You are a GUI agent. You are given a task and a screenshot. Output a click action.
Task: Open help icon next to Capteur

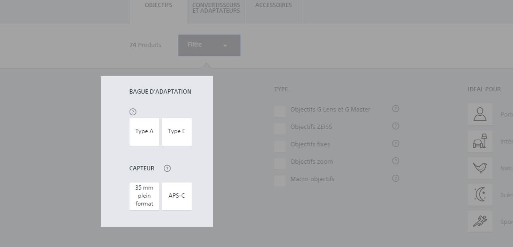point(167,168)
